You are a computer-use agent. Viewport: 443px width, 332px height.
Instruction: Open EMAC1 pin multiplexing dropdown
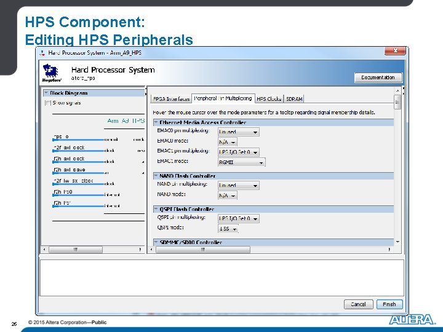tap(239, 152)
